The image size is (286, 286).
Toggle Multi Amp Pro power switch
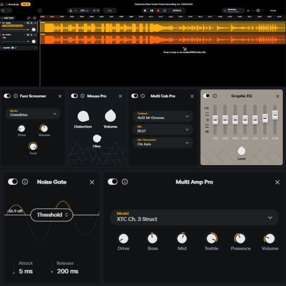(x=113, y=182)
